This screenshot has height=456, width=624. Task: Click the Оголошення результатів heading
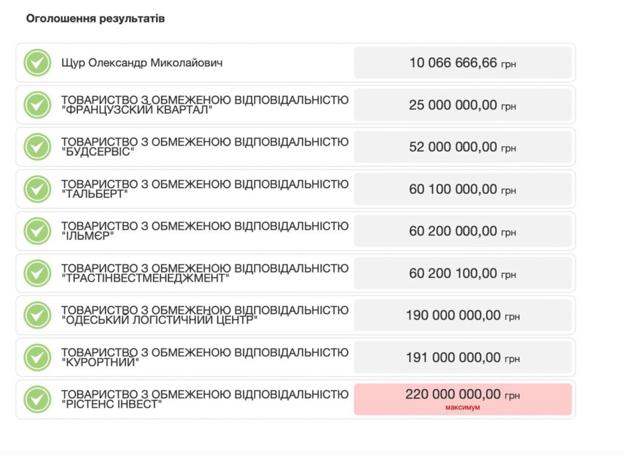pos(95,19)
